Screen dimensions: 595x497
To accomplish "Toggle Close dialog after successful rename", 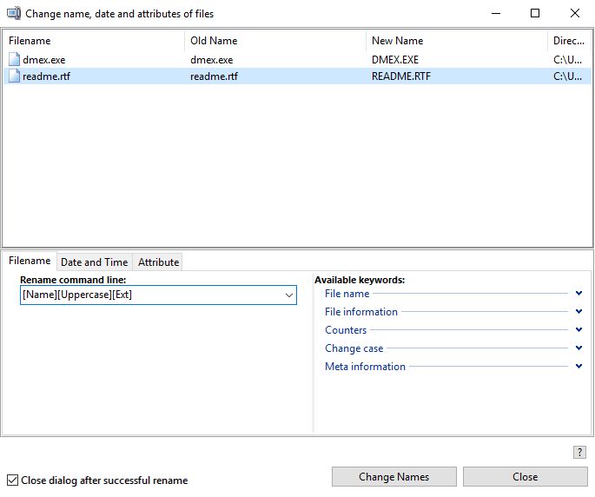I will tap(12, 480).
